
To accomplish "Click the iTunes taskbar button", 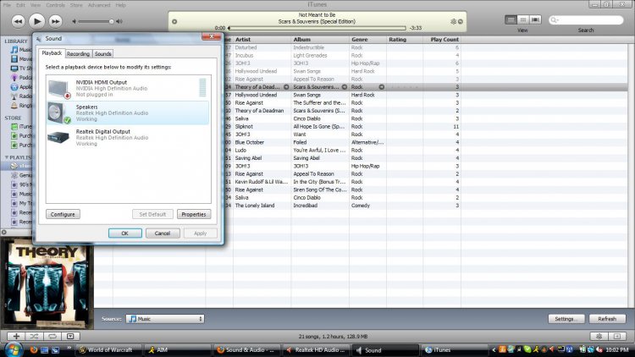I will [455, 350].
